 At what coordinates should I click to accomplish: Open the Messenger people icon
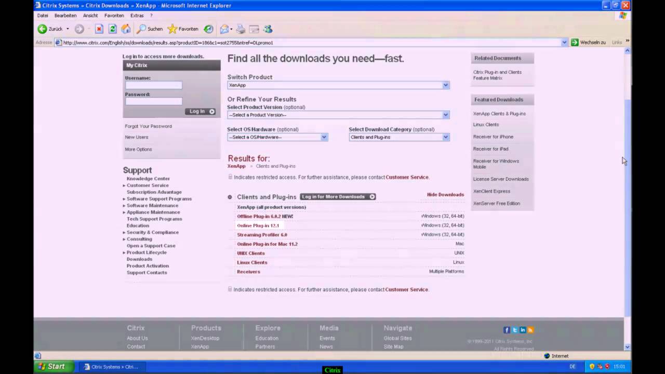click(x=268, y=29)
